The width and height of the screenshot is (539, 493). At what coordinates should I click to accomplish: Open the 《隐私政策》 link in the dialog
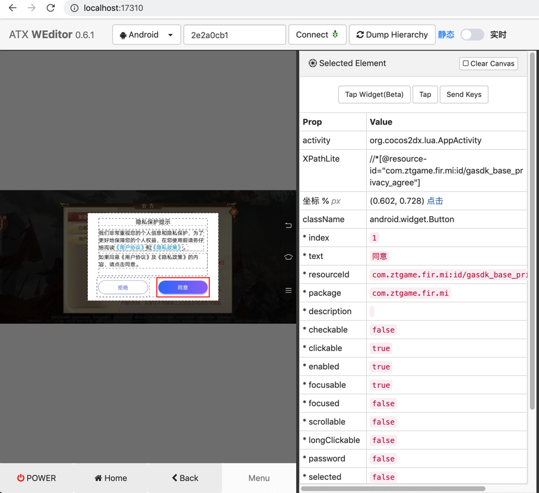pos(167,247)
